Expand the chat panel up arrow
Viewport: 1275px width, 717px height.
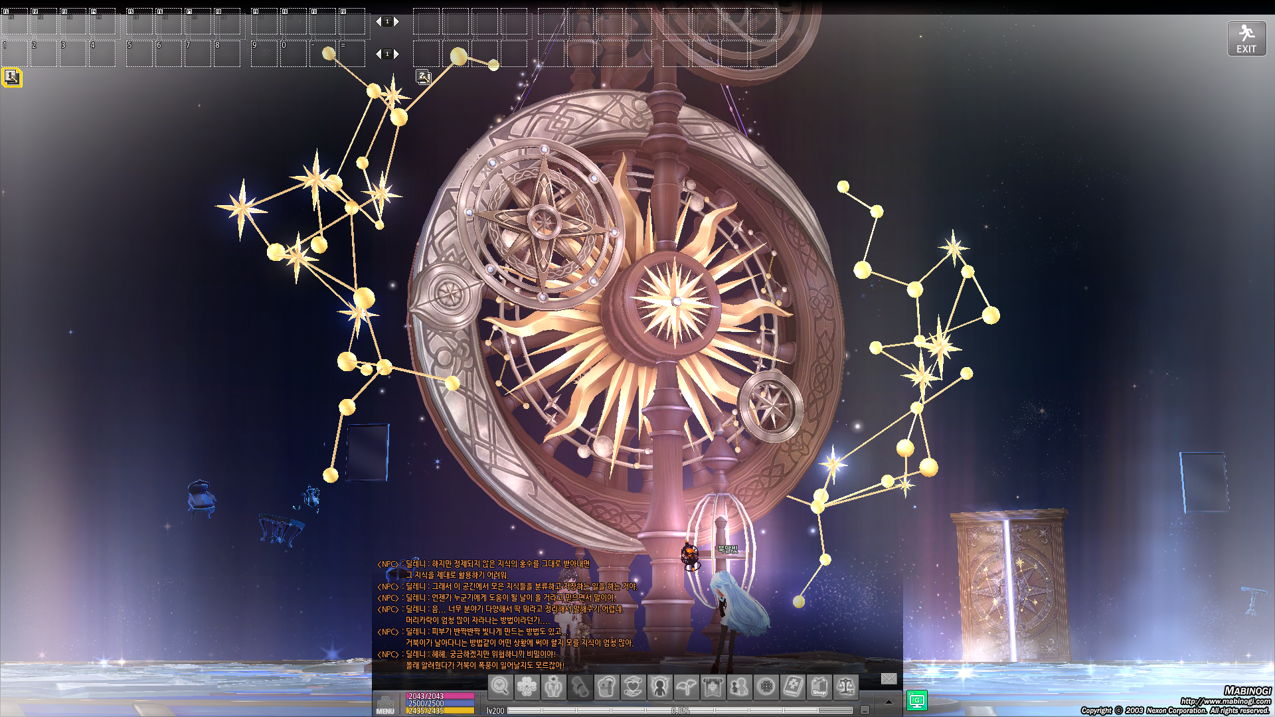point(889,702)
